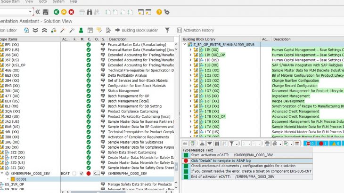344x193 pixels.
Task: Open Activation History
Action: pyautogui.click(x=196, y=30)
